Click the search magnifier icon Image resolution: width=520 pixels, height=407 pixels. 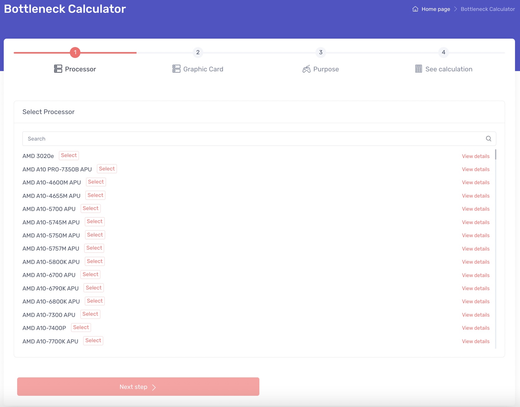click(x=489, y=139)
